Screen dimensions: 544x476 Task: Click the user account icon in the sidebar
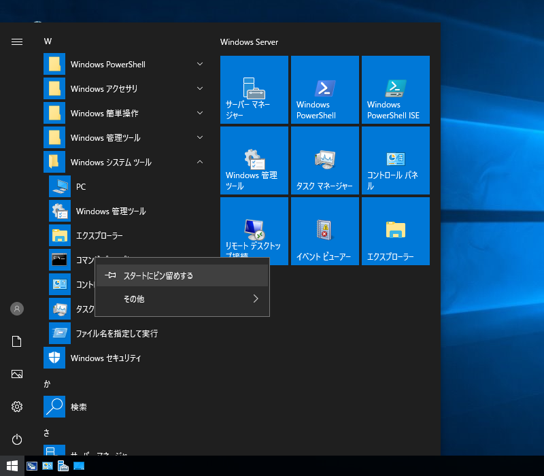click(x=17, y=309)
